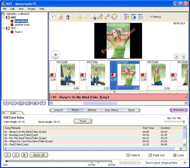
Task: Enable the Fade In checkbox
Action: click(128, 155)
